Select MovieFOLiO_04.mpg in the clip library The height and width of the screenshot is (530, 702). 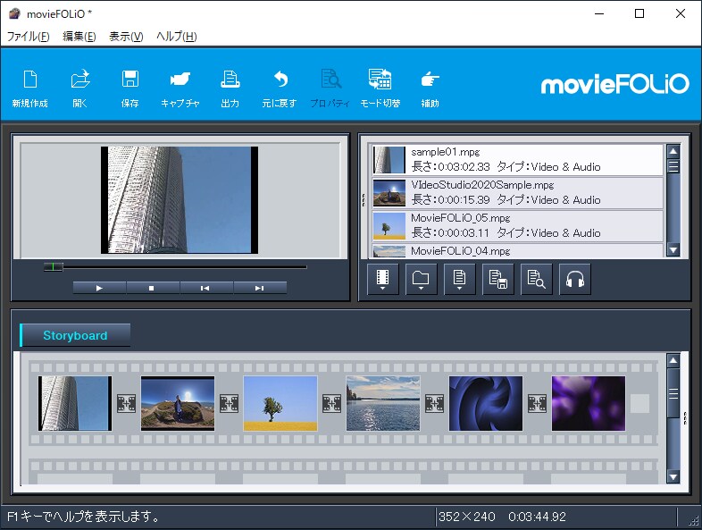(x=517, y=251)
